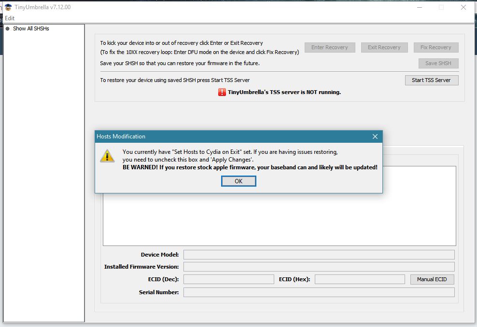Click the red TSS server alert icon
Image resolution: width=477 pixels, height=327 pixels.
click(x=222, y=92)
